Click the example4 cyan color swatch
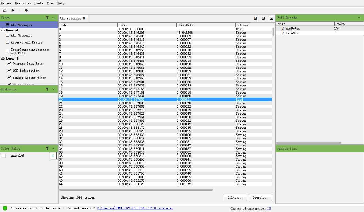The height and width of the screenshot is (212, 364). tap(53, 156)
